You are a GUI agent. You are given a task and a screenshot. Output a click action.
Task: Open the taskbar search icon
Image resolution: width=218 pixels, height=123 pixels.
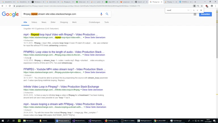tap(8, 121)
